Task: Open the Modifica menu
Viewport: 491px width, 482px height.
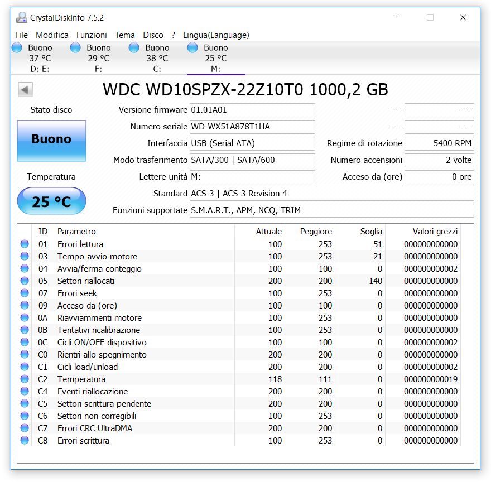Action: (52, 35)
